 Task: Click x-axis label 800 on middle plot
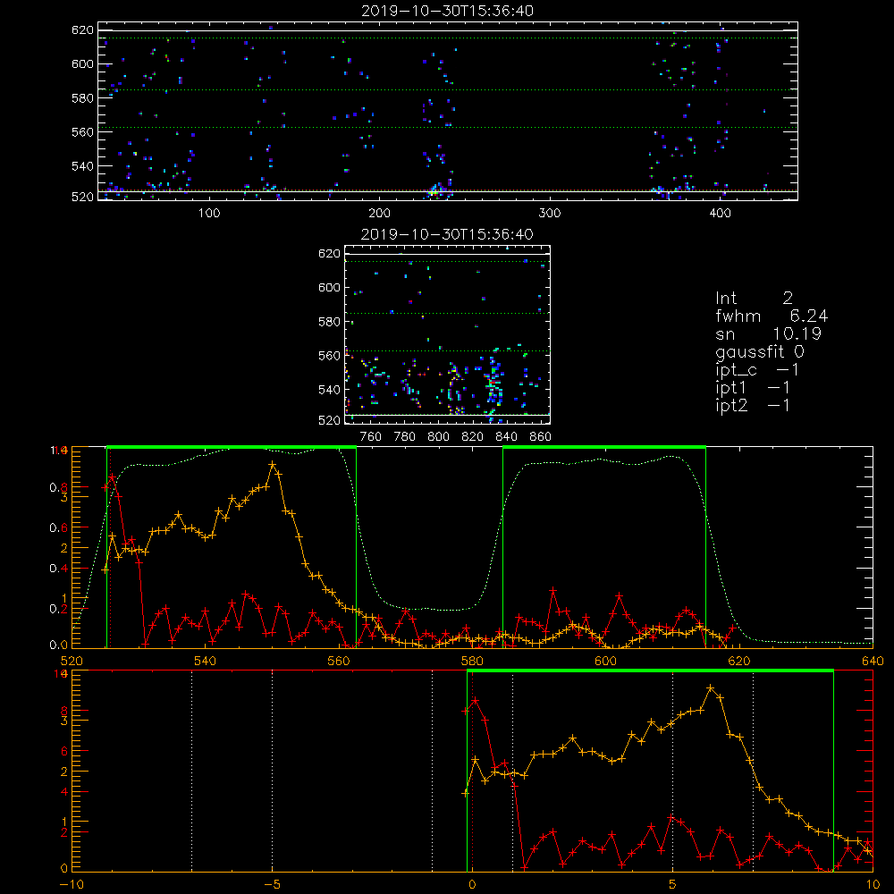(x=438, y=436)
